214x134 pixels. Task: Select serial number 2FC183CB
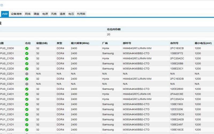click(177, 48)
